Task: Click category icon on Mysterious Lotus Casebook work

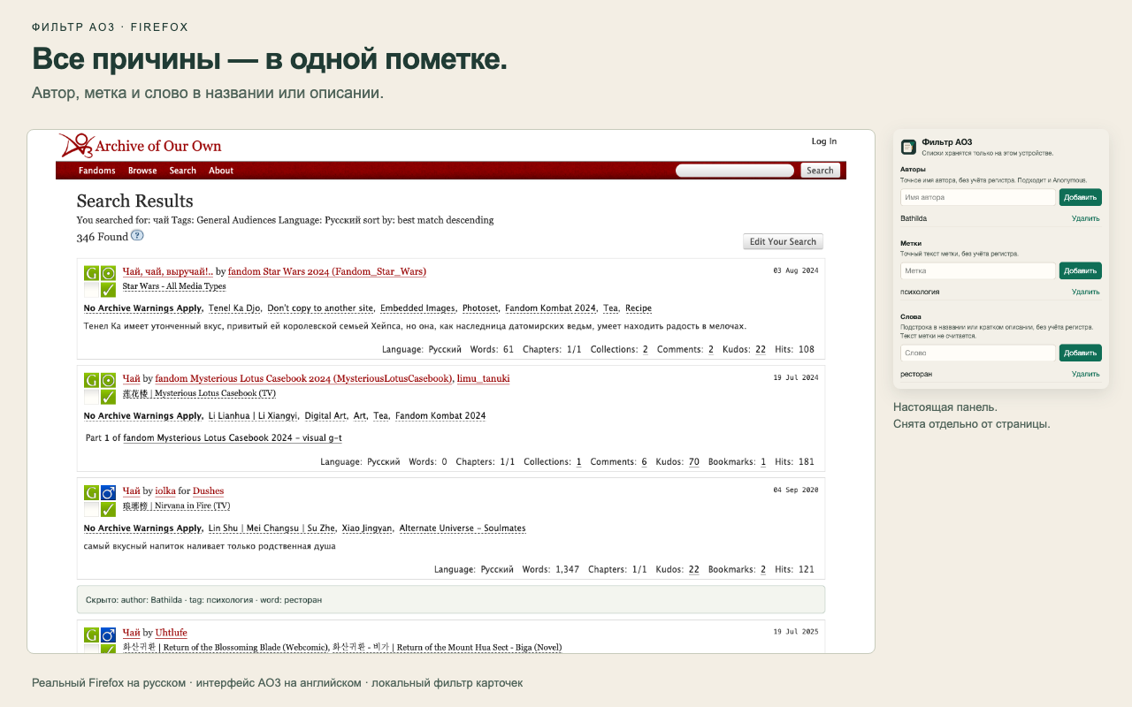Action: pos(109,381)
